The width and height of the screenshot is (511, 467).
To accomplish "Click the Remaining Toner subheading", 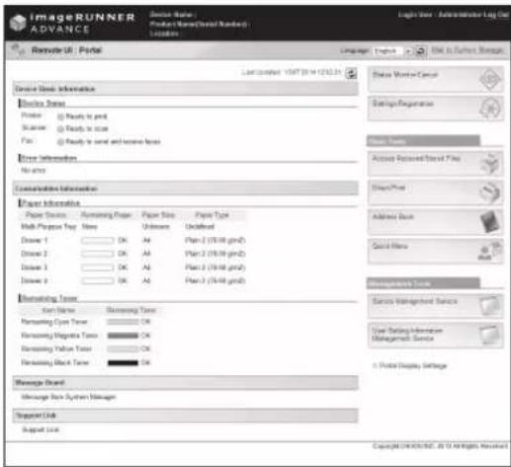I will [49, 298].
